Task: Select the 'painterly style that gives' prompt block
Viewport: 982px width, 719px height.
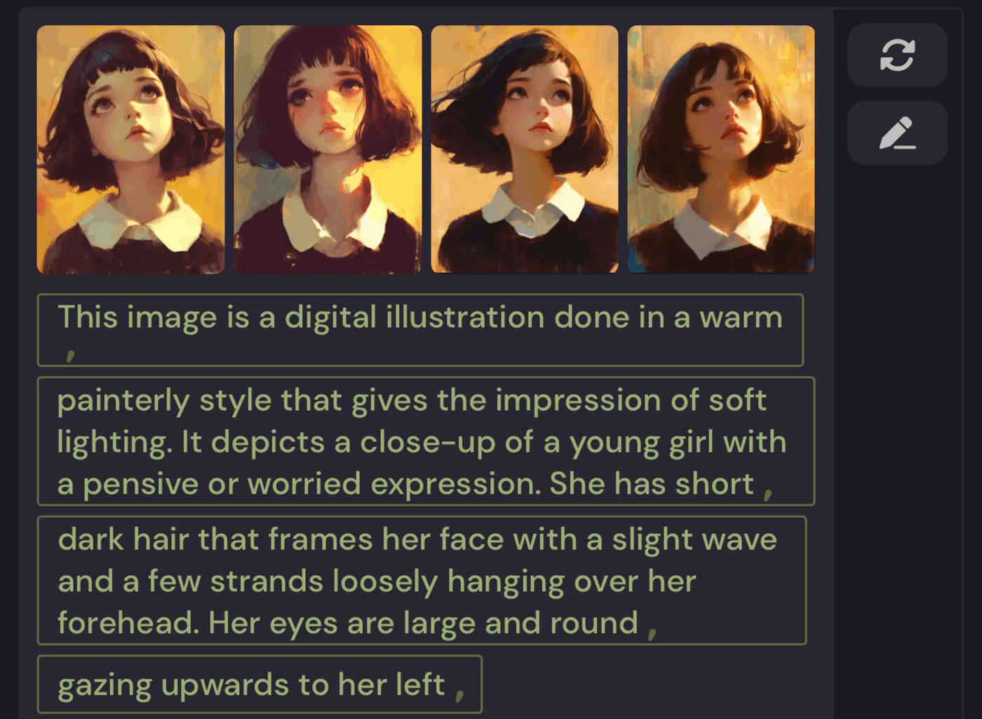Action: click(426, 441)
